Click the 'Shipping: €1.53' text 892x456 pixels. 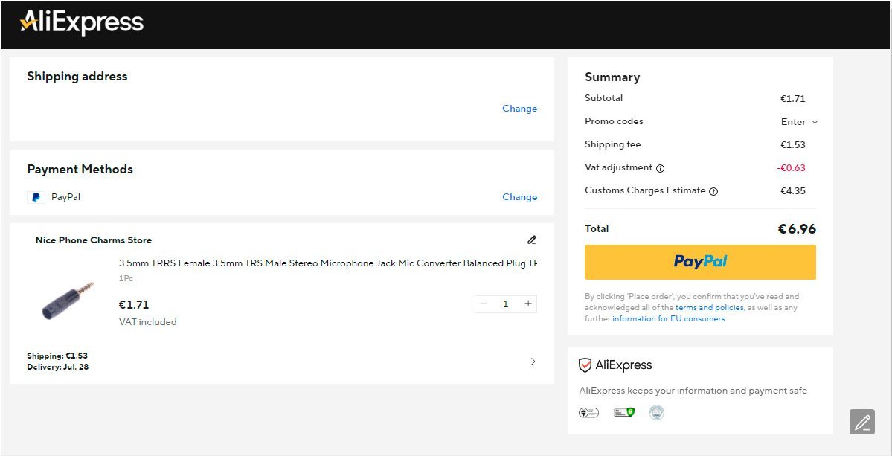57,356
